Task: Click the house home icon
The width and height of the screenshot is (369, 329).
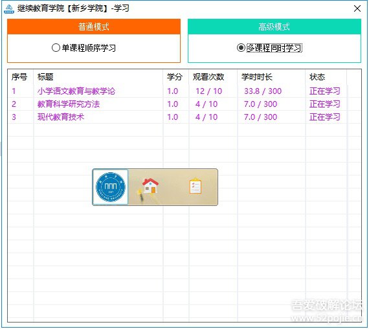Action: coord(150,187)
